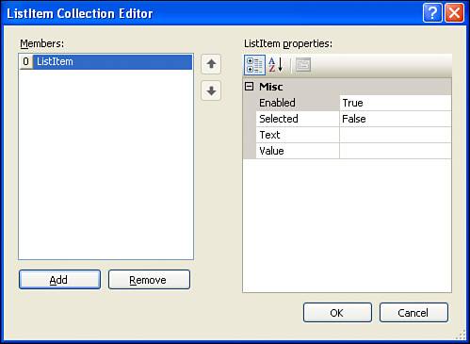Move ListItem down with the down arrow
Screen dimensions: 470x344
point(211,90)
